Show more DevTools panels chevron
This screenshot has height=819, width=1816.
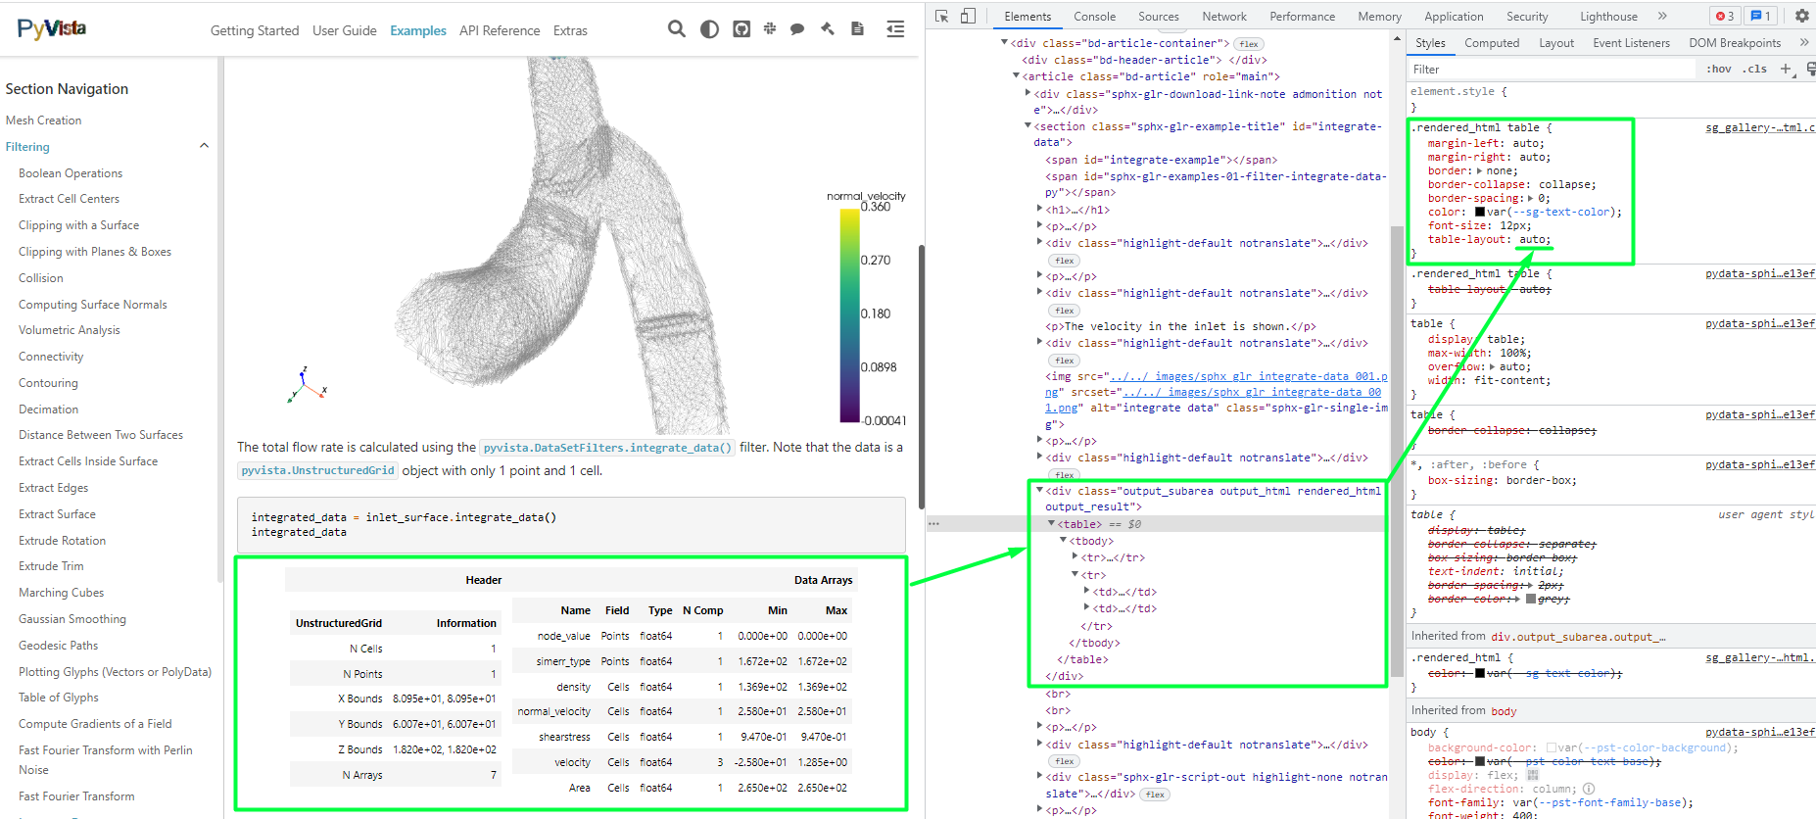click(x=1662, y=16)
